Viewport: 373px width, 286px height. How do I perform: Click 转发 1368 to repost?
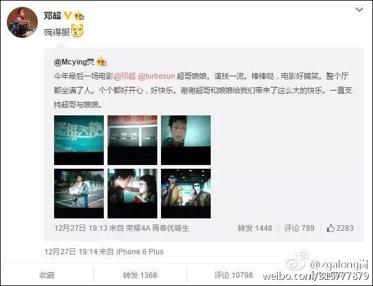click(x=140, y=275)
